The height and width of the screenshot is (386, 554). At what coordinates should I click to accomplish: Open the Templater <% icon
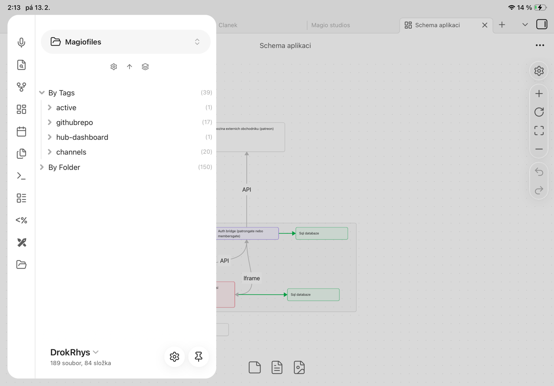[21, 220]
